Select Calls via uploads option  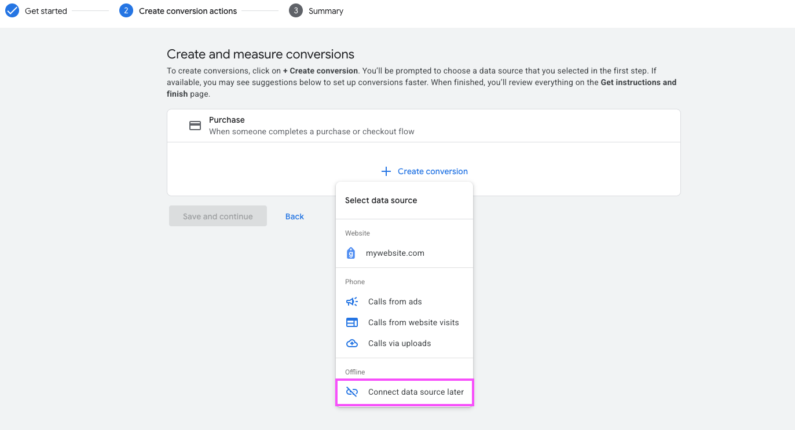[x=400, y=343]
